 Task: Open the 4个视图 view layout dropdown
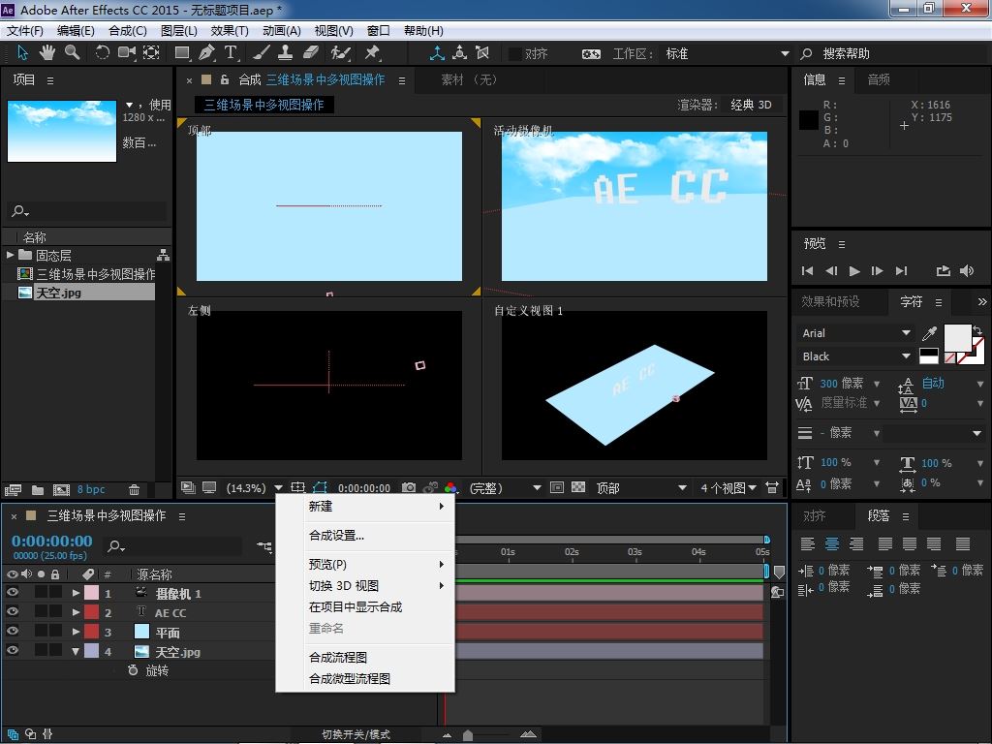click(728, 488)
